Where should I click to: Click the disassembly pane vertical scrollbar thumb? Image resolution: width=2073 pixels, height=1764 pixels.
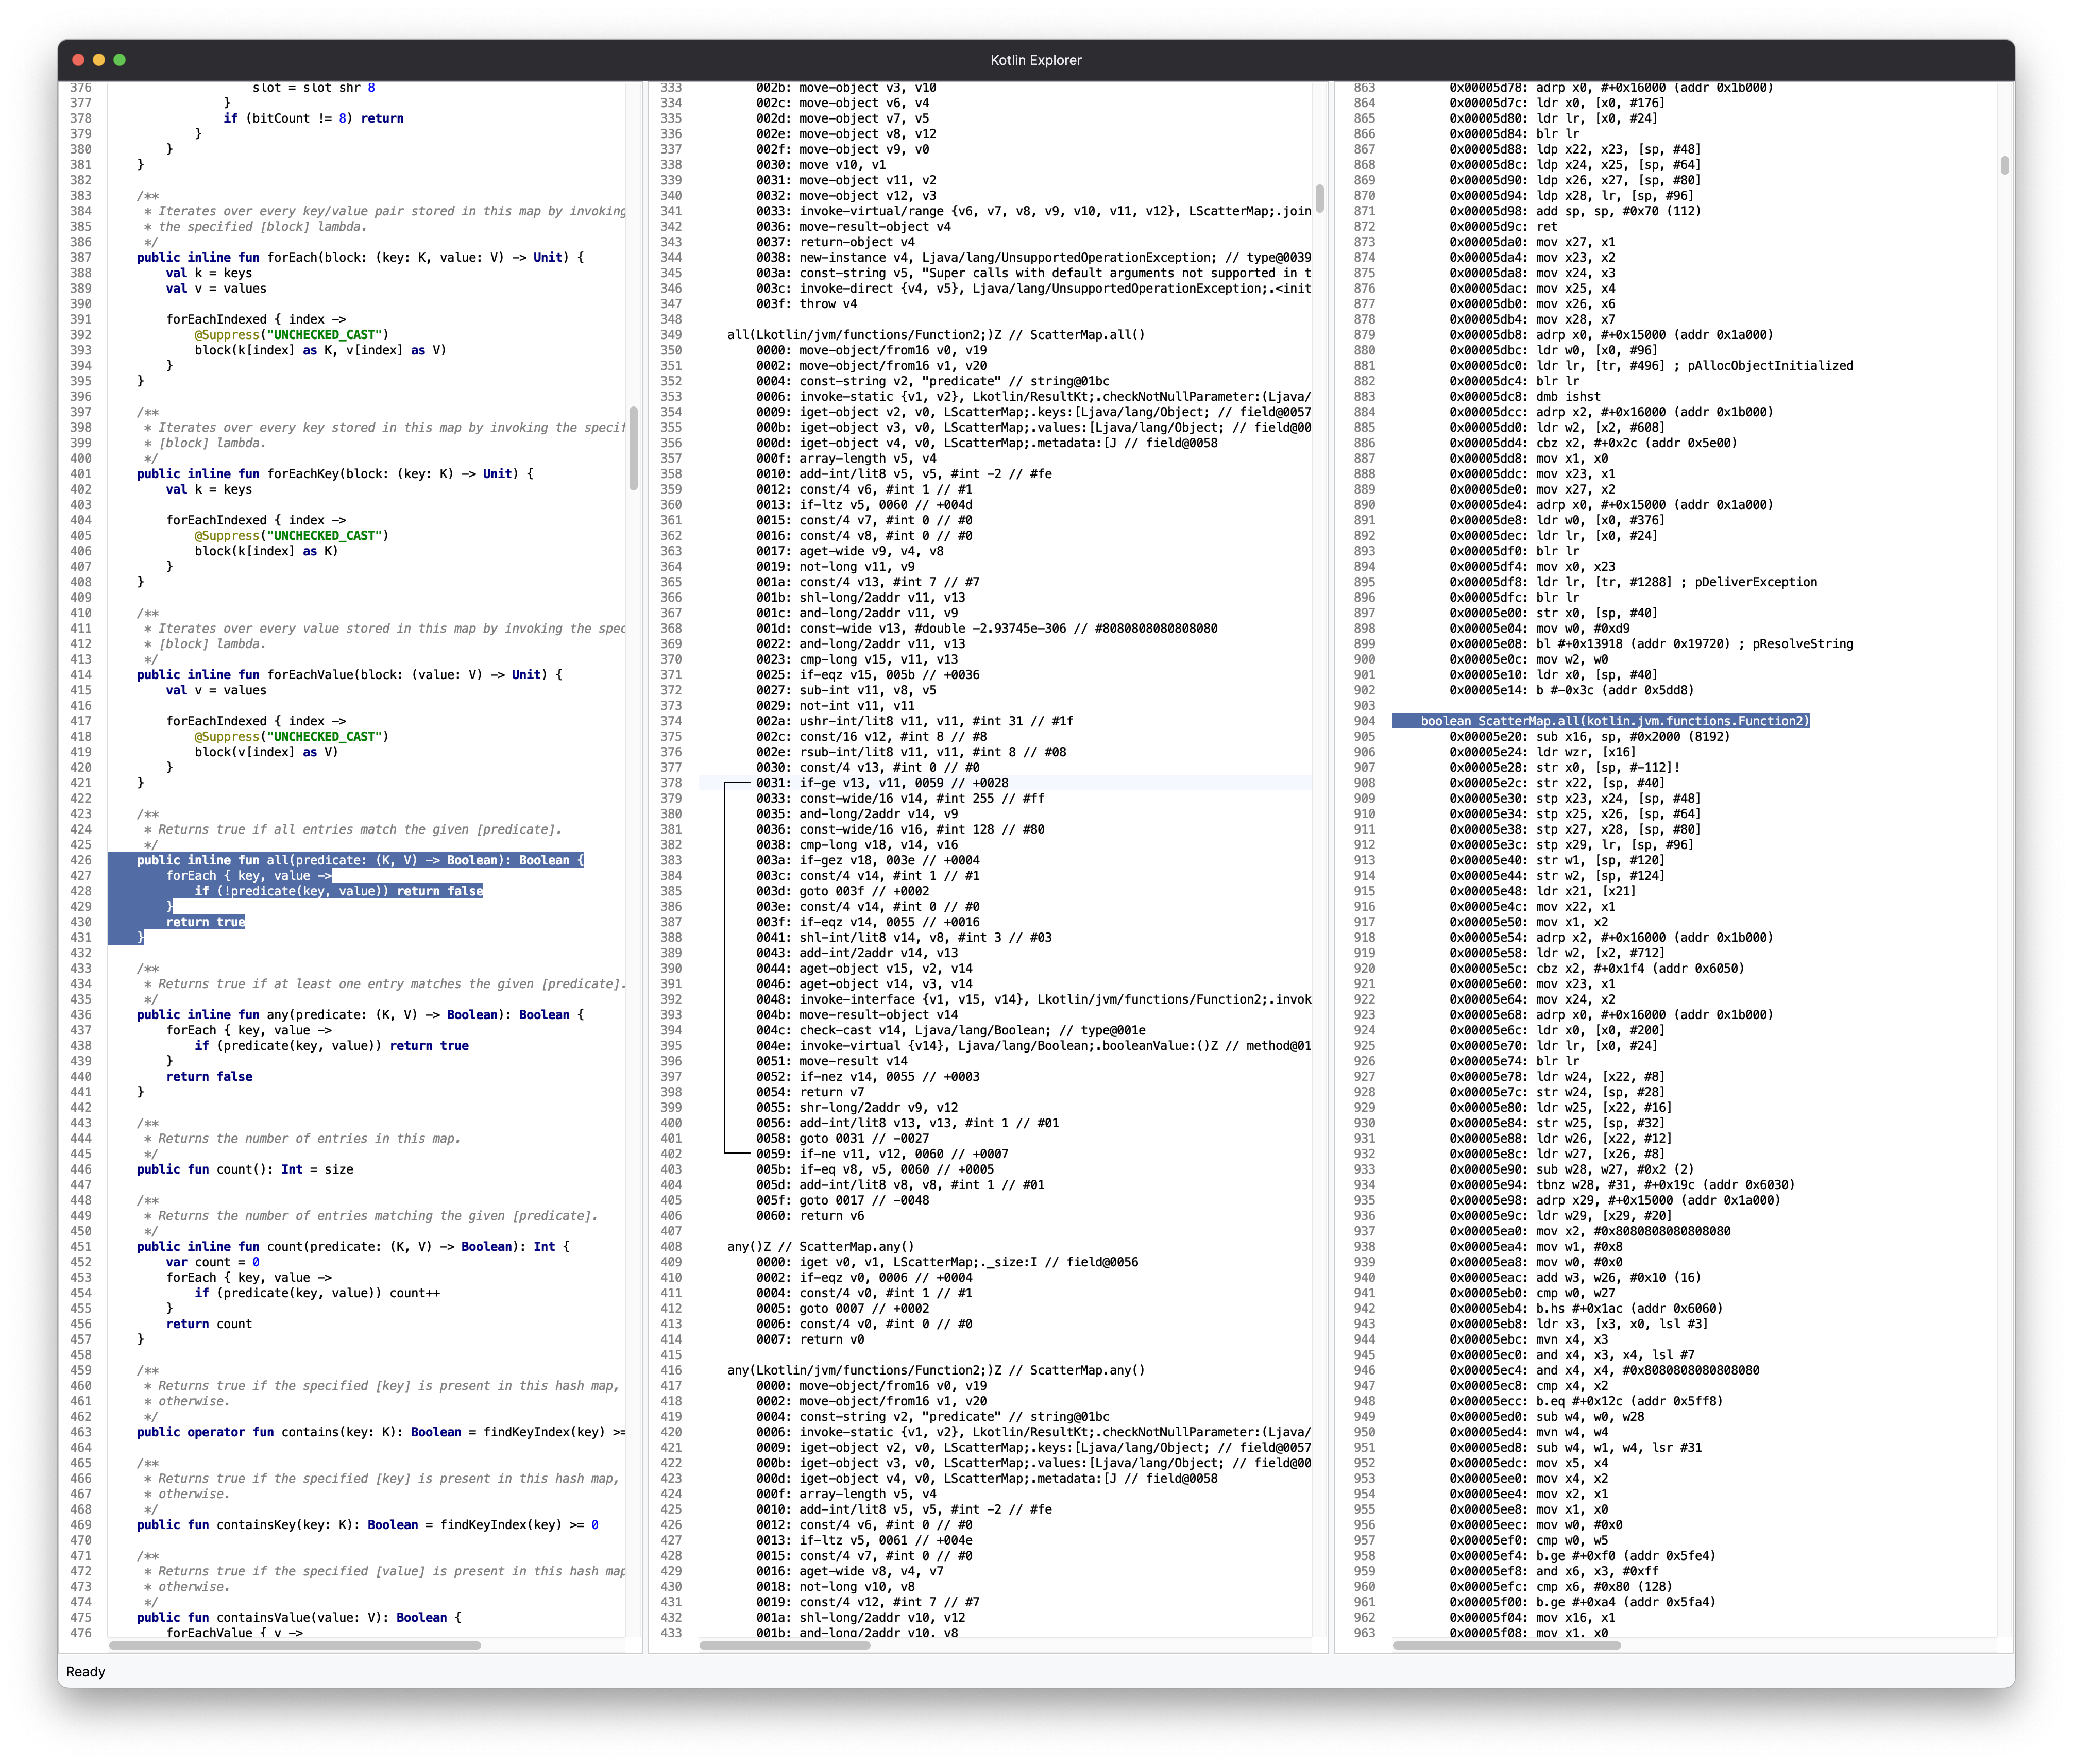click(x=2004, y=165)
